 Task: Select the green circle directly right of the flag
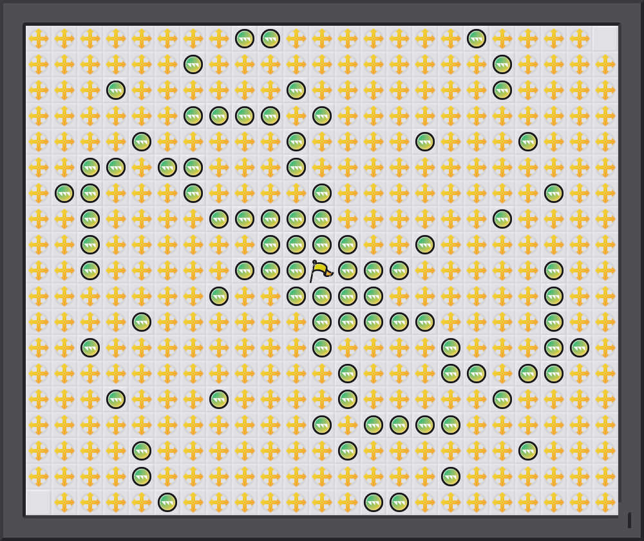(348, 270)
